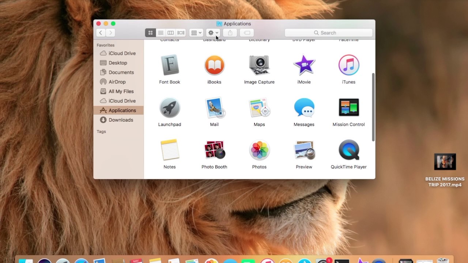The height and width of the screenshot is (263, 468).
Task: Select the iTunes app icon
Action: click(x=349, y=65)
